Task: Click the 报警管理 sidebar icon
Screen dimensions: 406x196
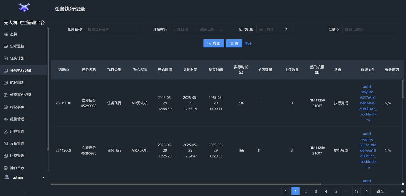Action: pyautogui.click(x=6, y=119)
